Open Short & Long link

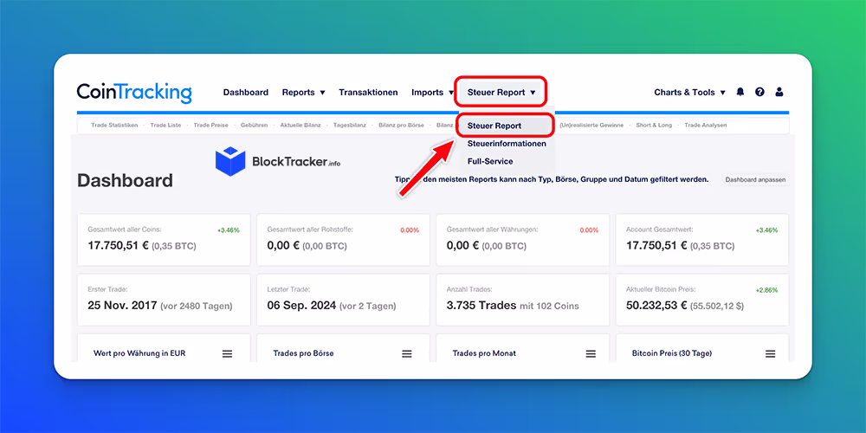654,126
